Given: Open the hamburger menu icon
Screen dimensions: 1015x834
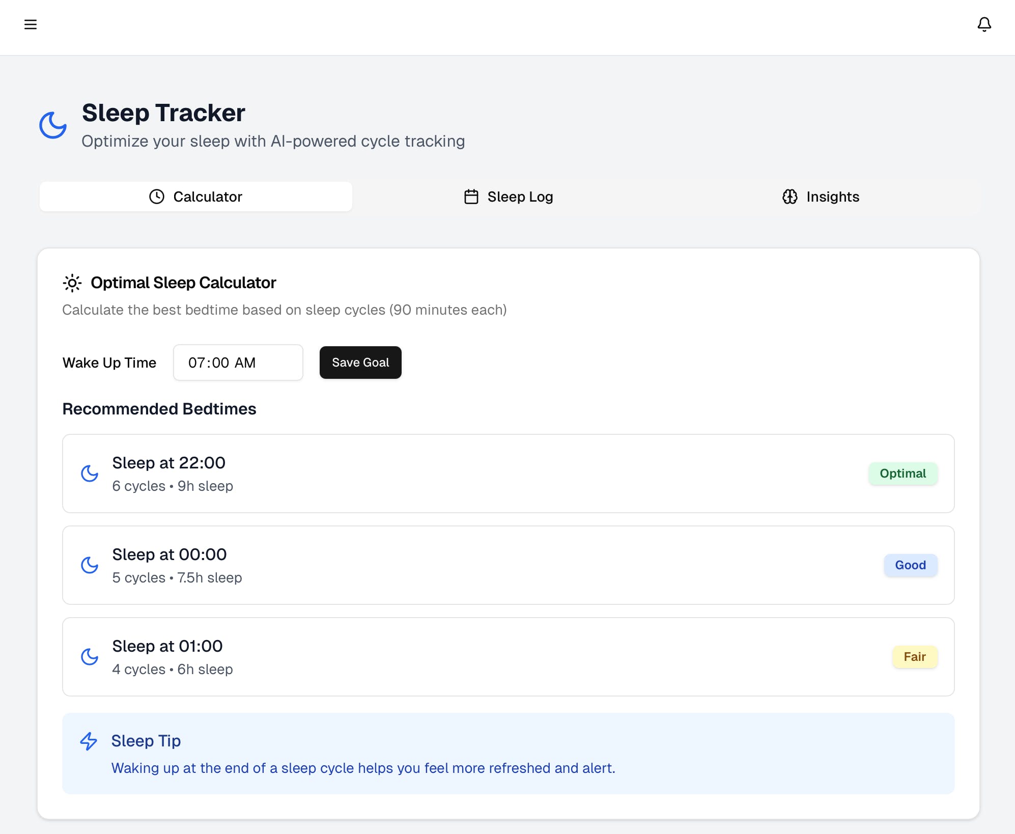Looking at the screenshot, I should pos(31,24).
